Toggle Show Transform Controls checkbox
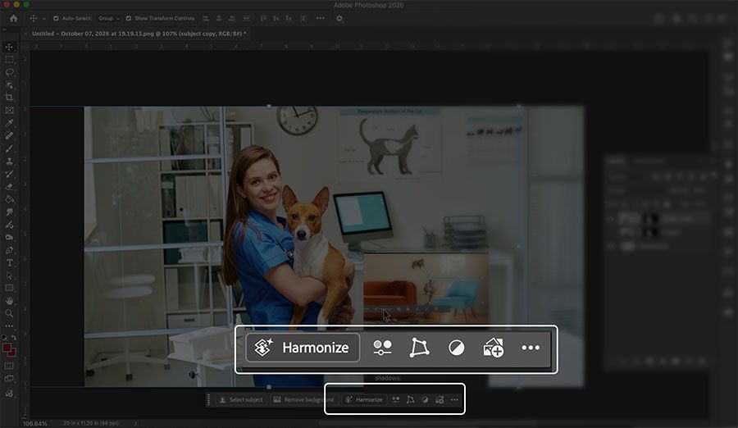The height and width of the screenshot is (428, 738). point(129,18)
